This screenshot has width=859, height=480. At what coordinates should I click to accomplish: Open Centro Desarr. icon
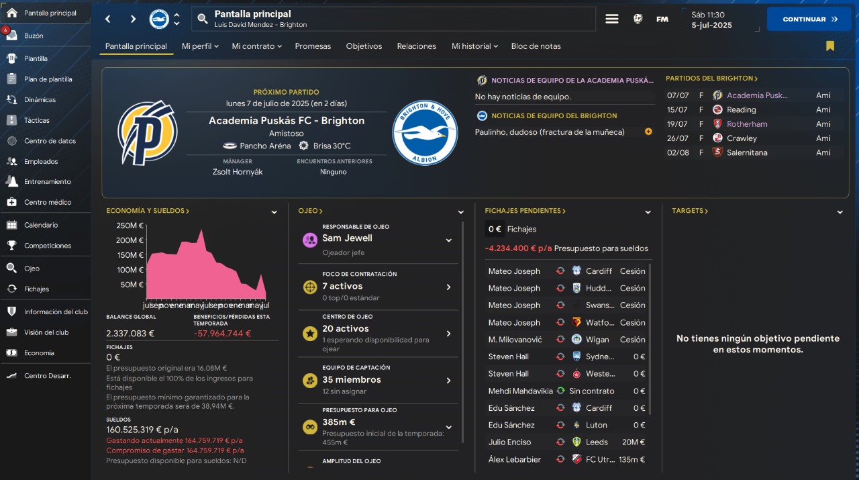coord(11,376)
